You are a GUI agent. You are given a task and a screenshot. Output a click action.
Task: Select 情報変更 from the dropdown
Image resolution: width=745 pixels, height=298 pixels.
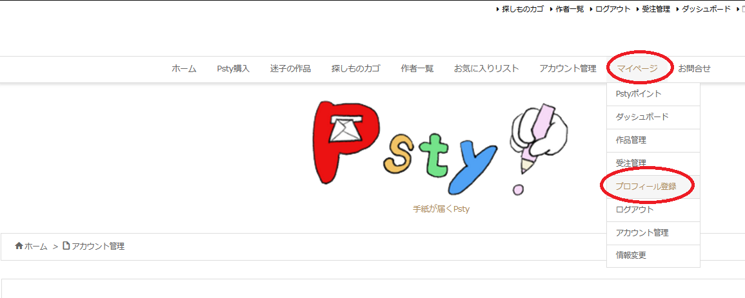(653, 256)
